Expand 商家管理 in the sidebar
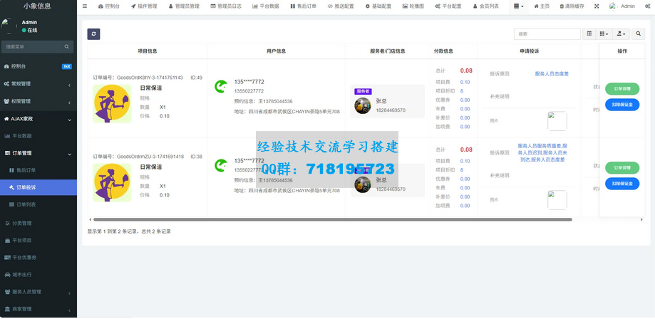Viewport: 655px width, 319px height. pyautogui.click(x=38, y=310)
